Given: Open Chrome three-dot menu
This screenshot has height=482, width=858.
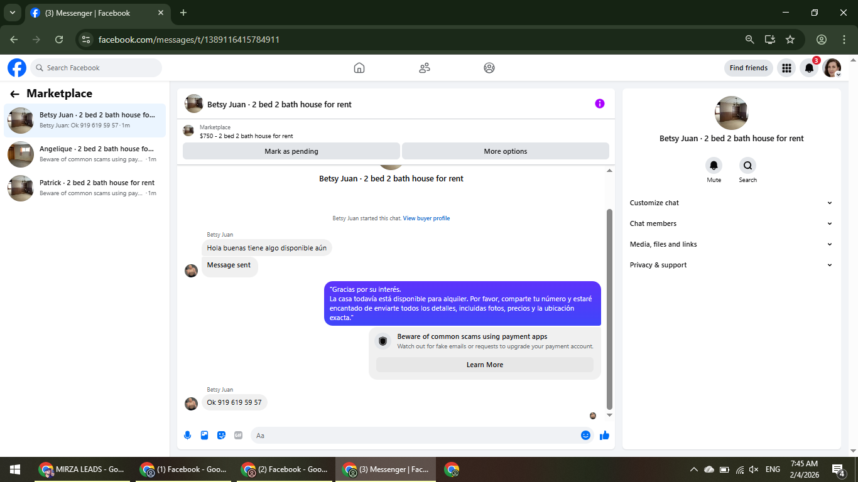Looking at the screenshot, I should coord(844,40).
